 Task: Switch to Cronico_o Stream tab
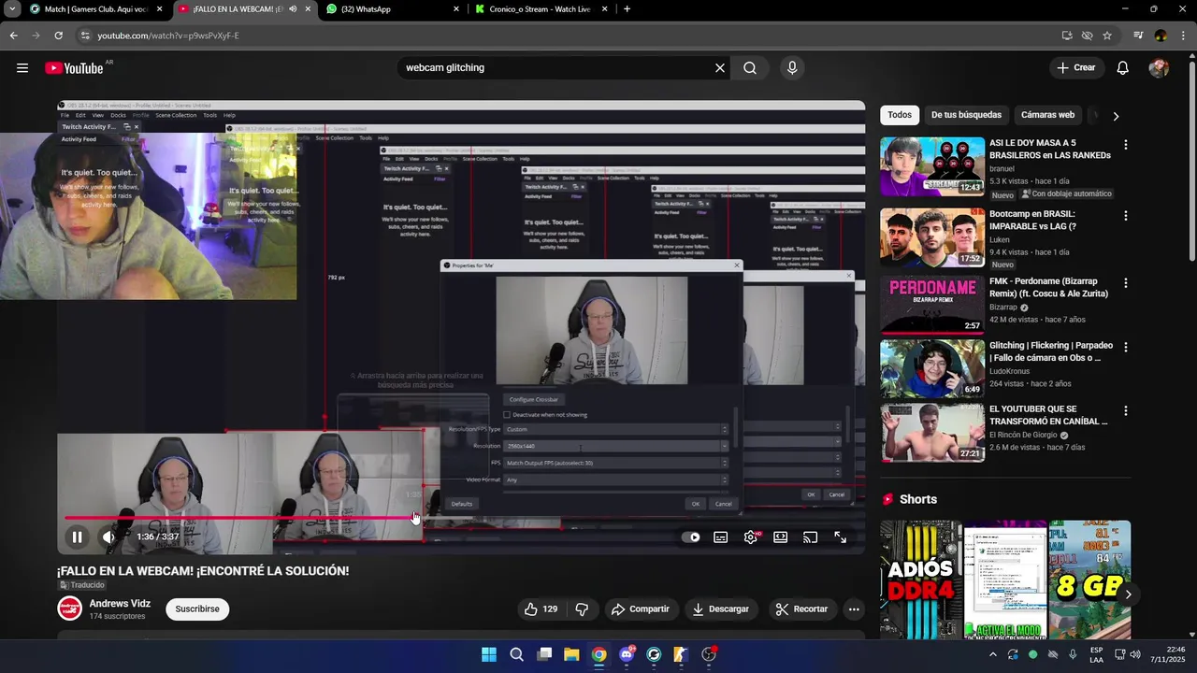point(543,9)
